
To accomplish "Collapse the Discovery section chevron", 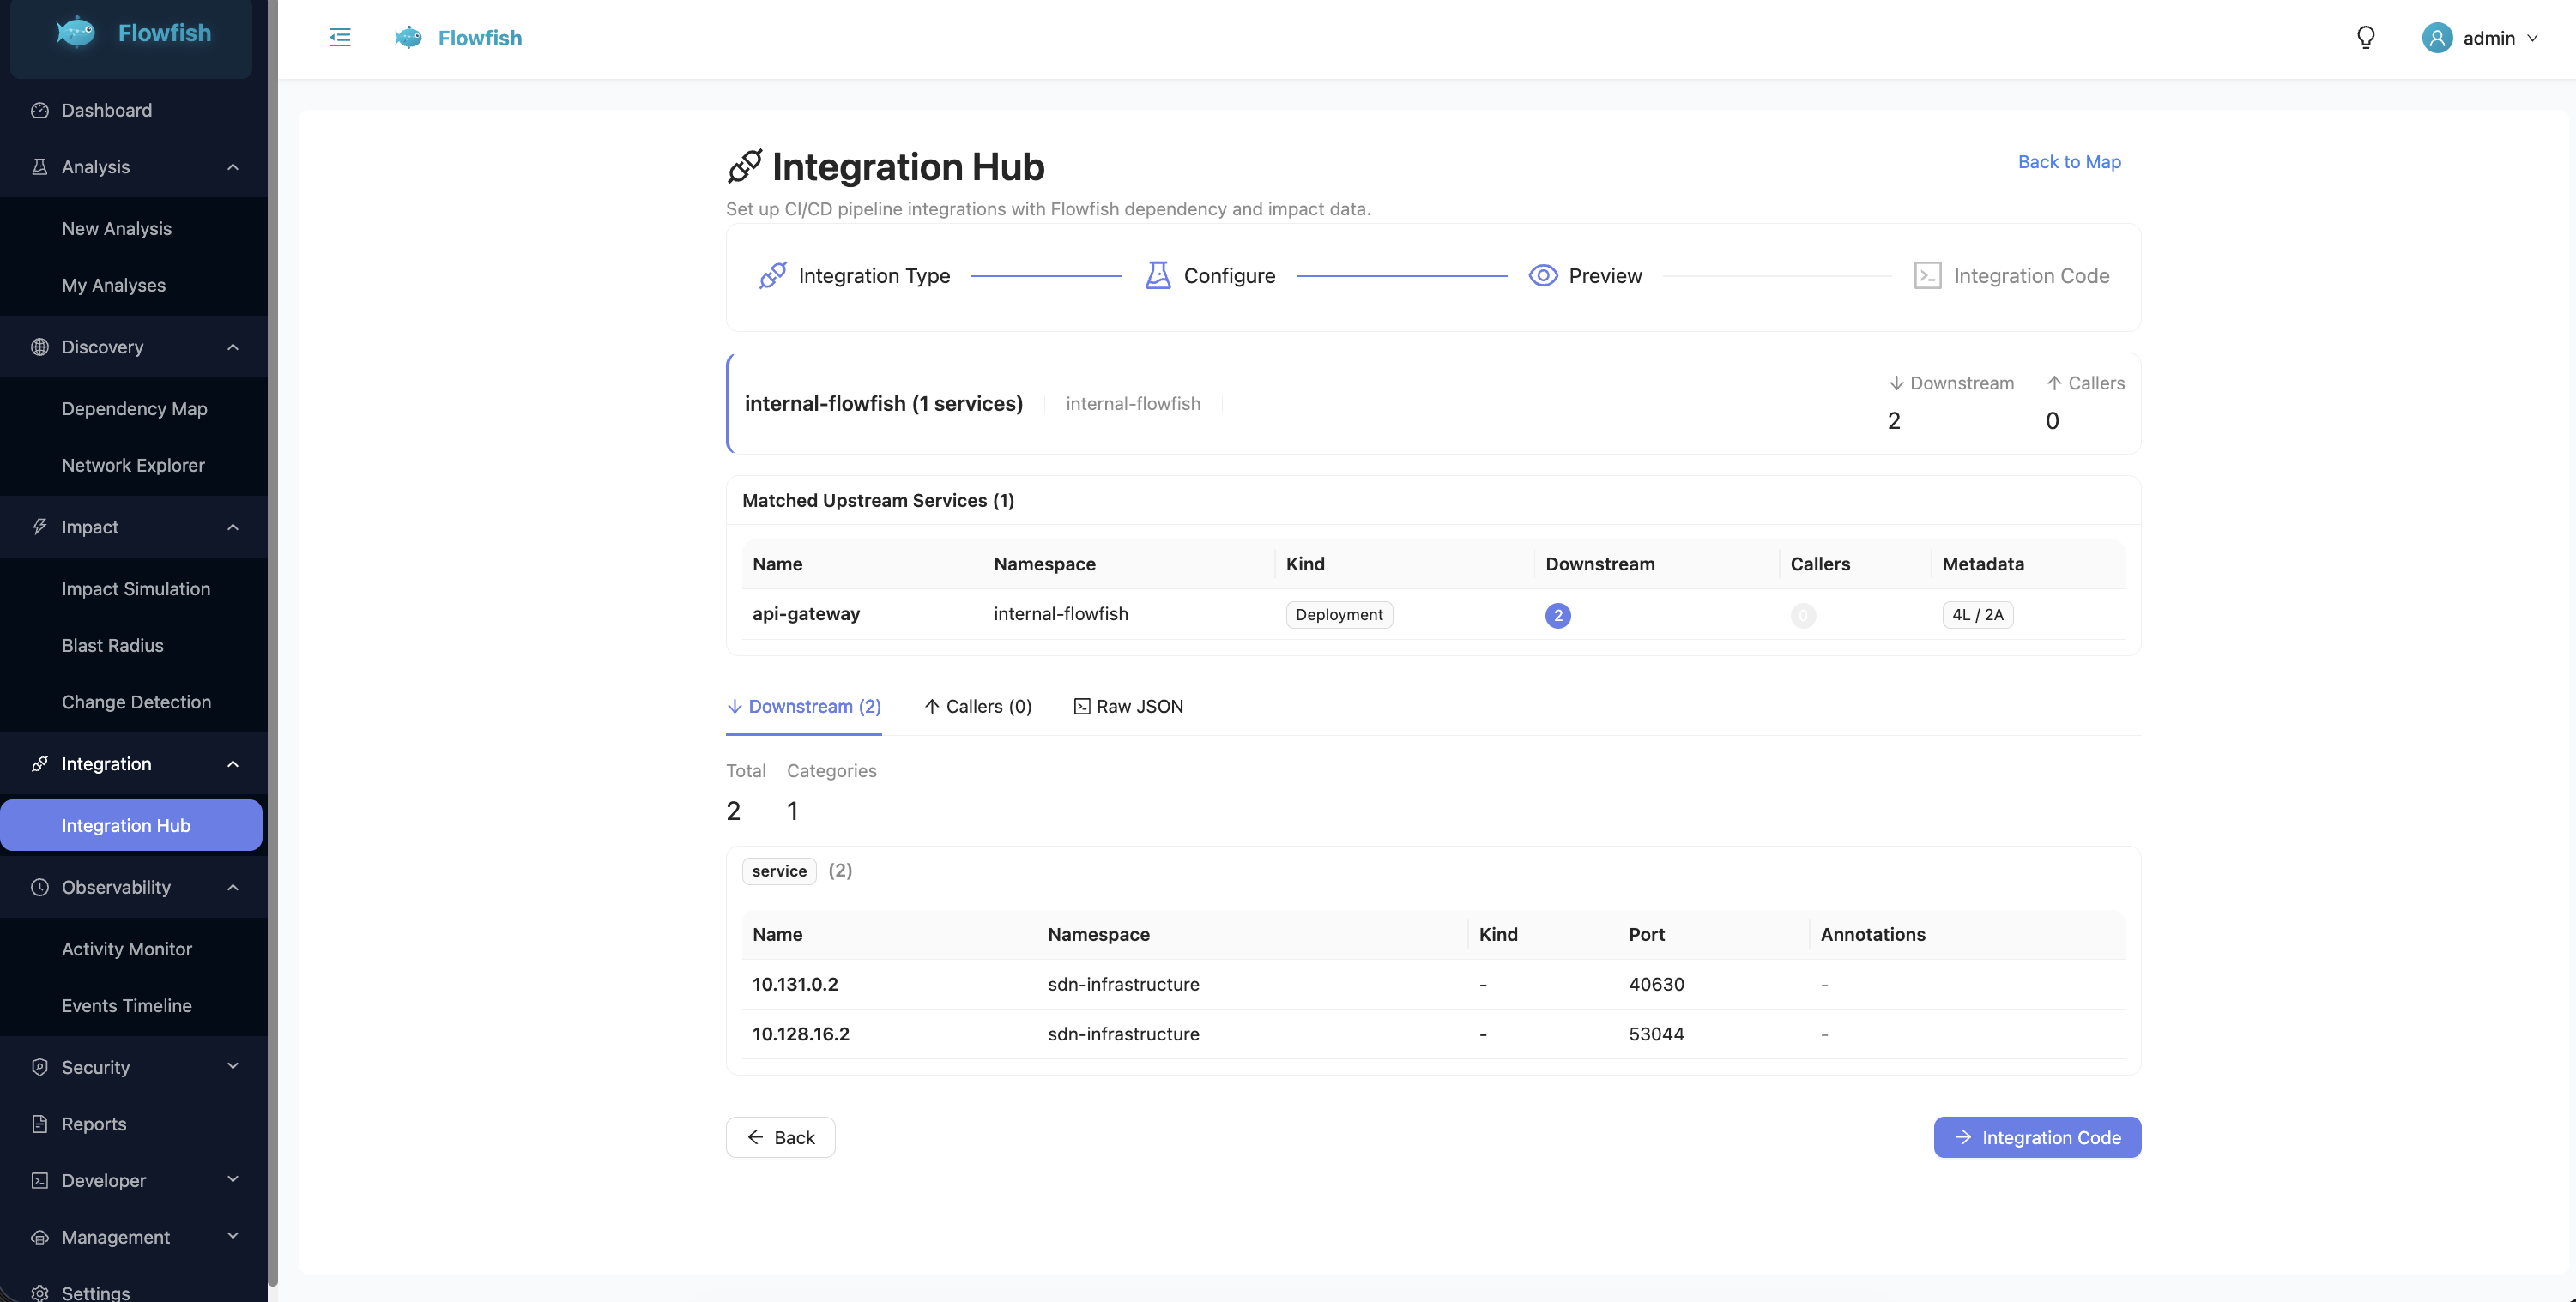I will coord(233,347).
